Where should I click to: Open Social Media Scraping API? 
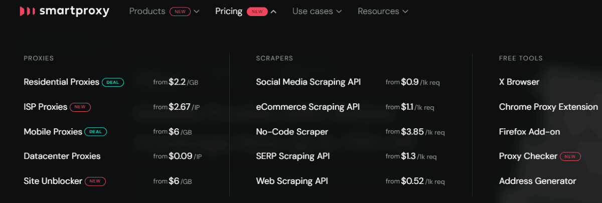pyautogui.click(x=308, y=82)
